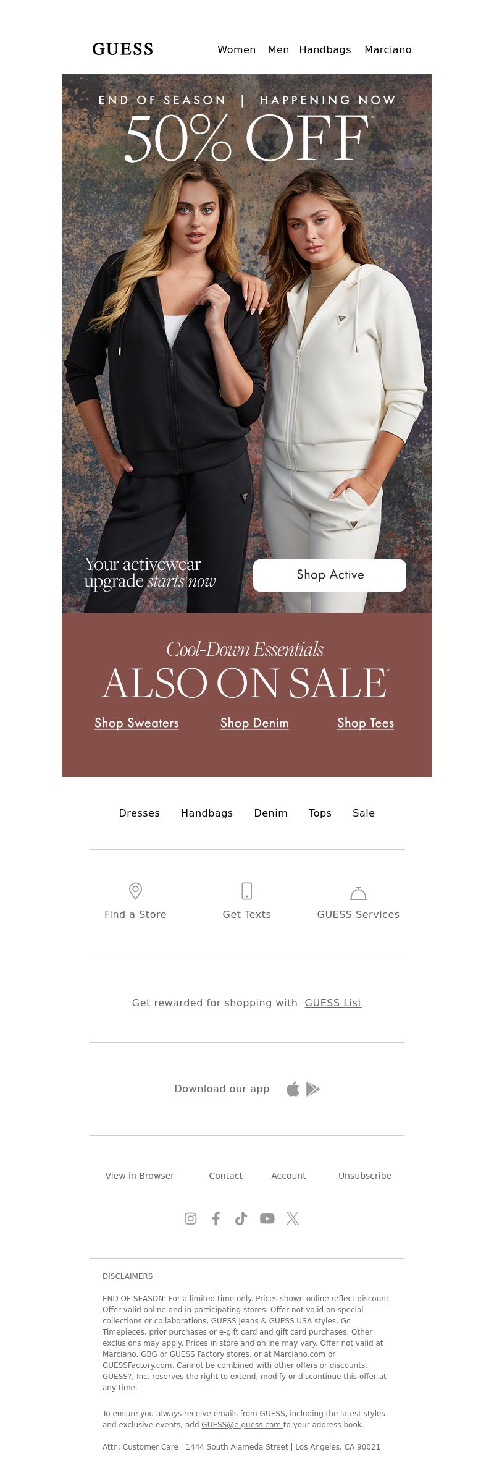Viewport: 494px width, 1465px height.
Task: Visit the TikTok social icon
Action: click(241, 1218)
